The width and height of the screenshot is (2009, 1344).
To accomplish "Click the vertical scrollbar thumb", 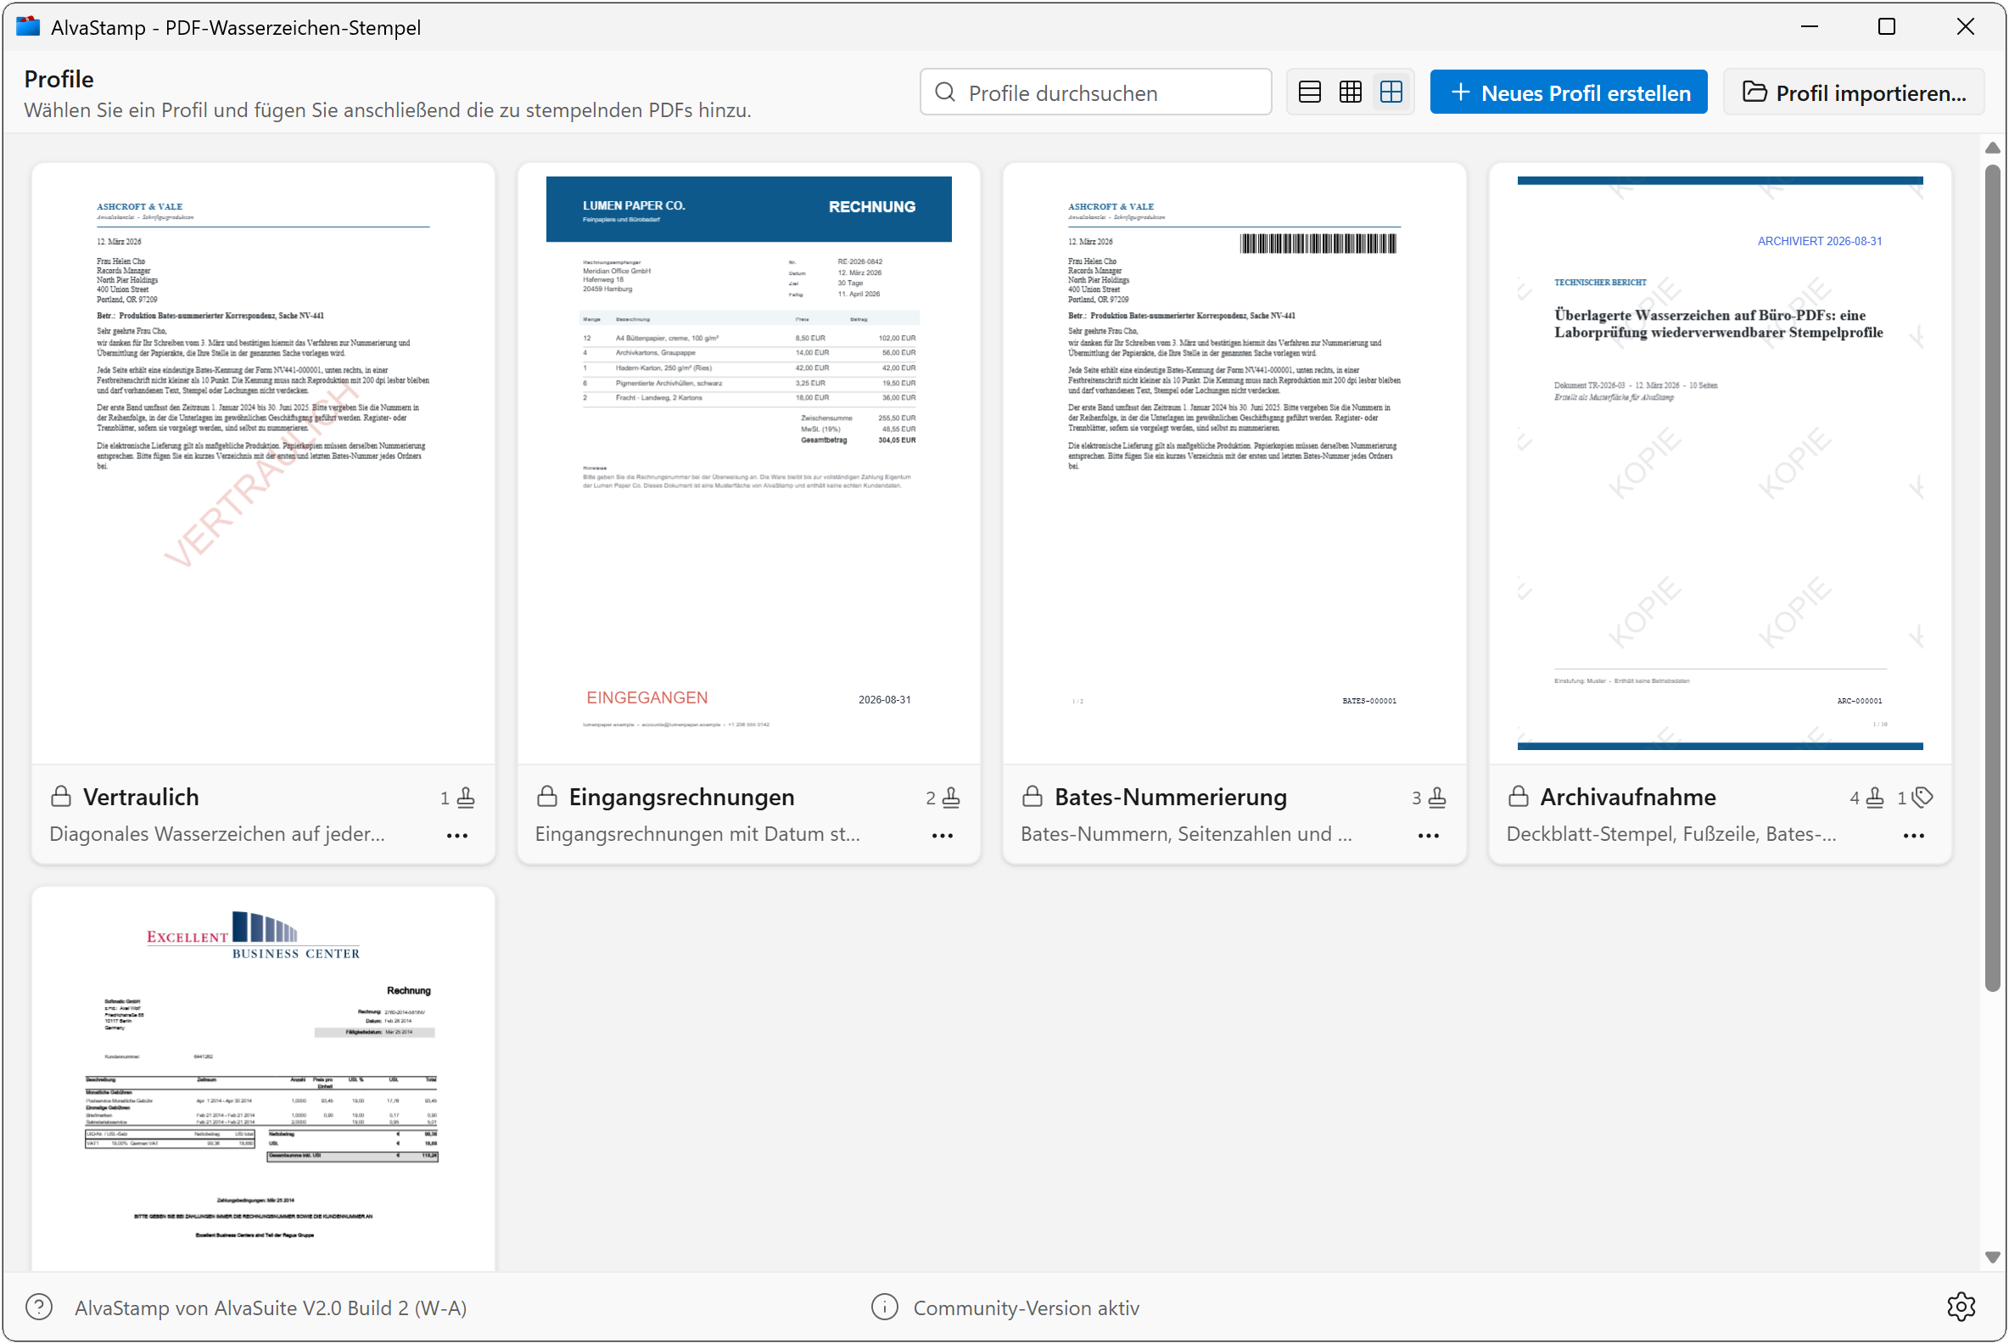I will point(1992,578).
